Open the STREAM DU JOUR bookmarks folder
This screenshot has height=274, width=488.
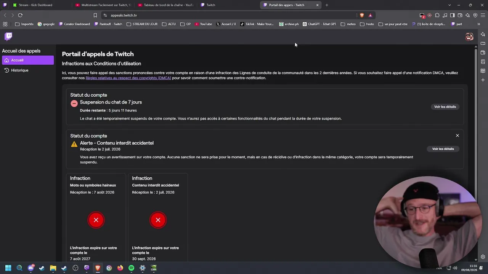142,24
